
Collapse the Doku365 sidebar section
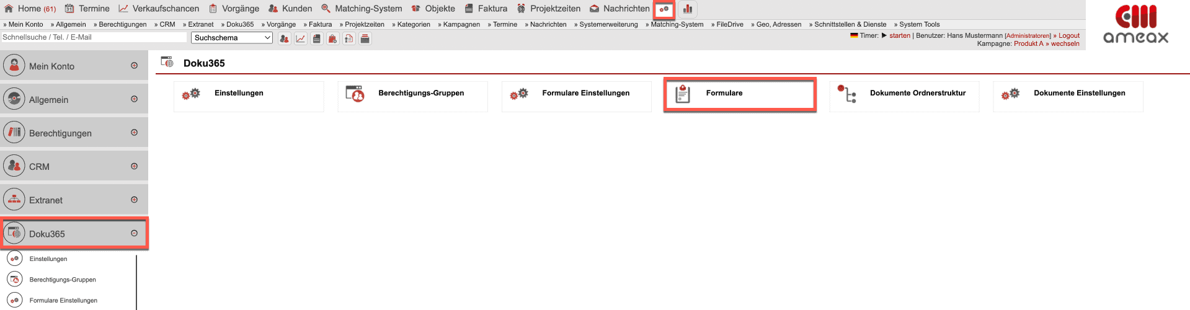134,234
